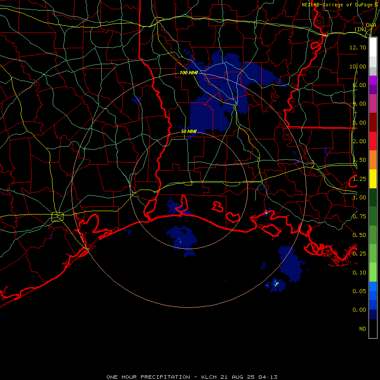Click the light green swatch near 0.10

373,272
